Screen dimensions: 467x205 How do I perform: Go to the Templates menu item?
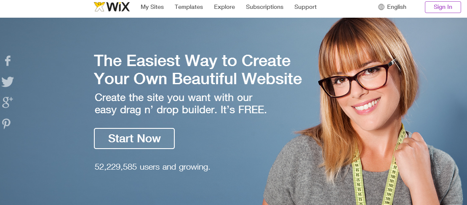click(x=189, y=7)
